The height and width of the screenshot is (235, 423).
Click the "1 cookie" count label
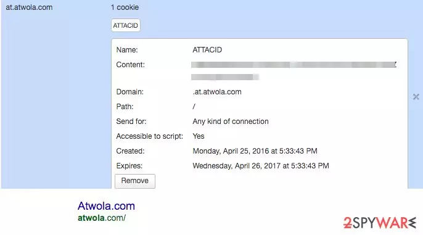[x=125, y=7]
